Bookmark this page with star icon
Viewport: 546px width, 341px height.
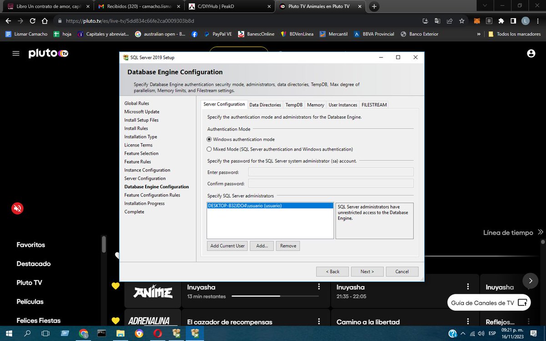pos(462,21)
